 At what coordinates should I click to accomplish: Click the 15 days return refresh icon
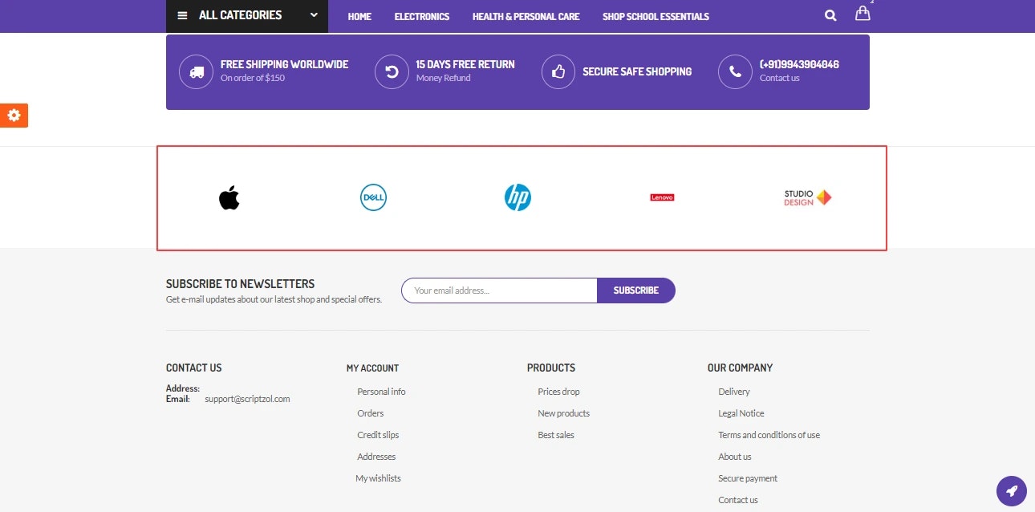pos(392,72)
